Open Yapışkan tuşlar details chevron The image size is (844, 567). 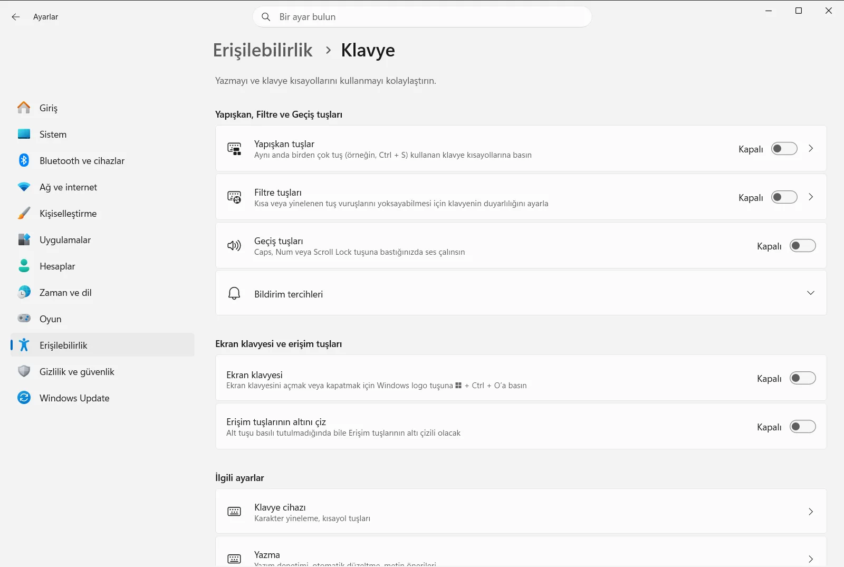811,149
